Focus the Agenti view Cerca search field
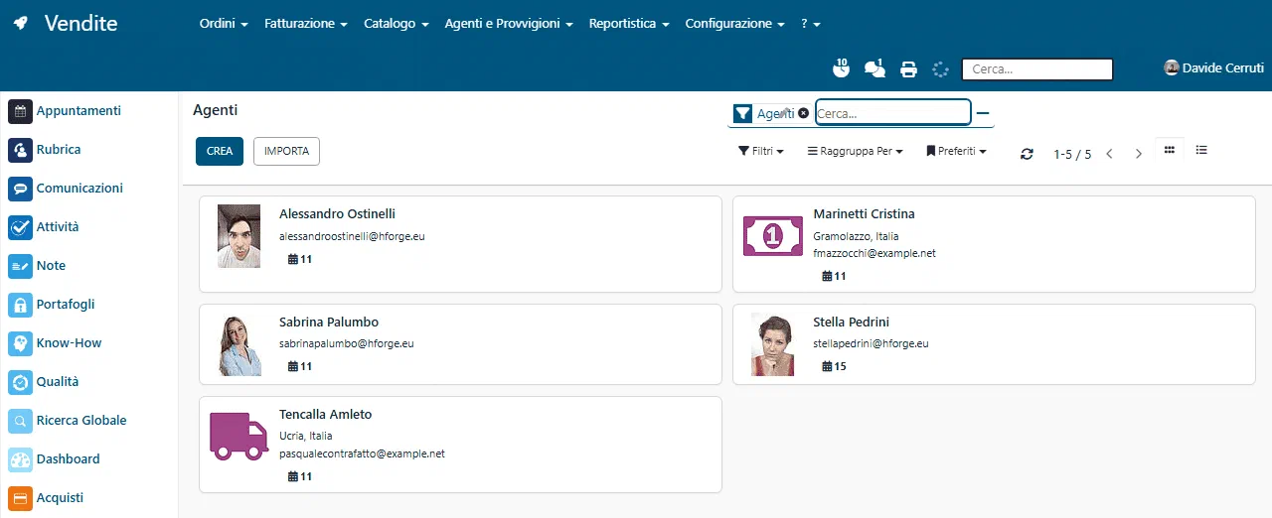Viewport: 1272px width, 518px height. pos(892,113)
